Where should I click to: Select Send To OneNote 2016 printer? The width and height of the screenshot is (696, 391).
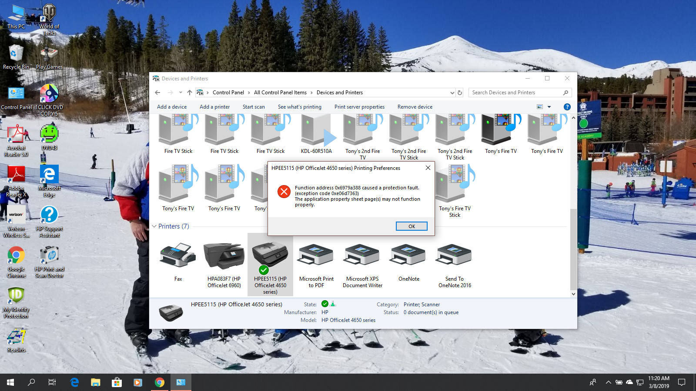pyautogui.click(x=455, y=264)
